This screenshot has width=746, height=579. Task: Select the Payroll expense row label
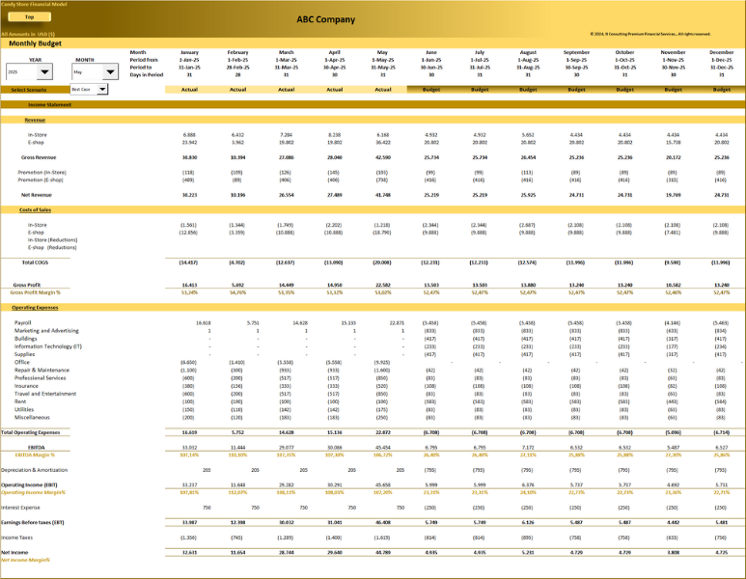pyautogui.click(x=22, y=322)
